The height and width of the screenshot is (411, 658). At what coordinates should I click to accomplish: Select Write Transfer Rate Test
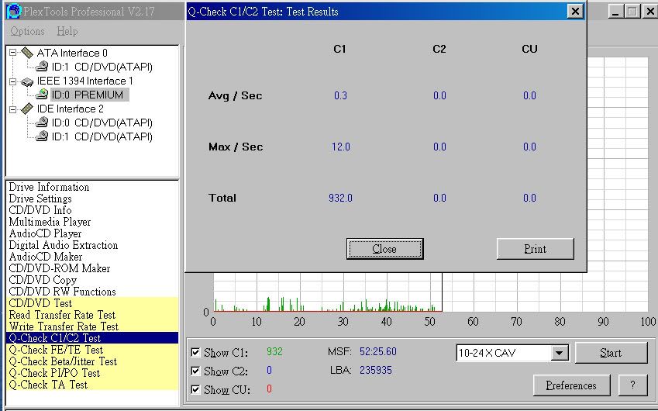point(92,326)
